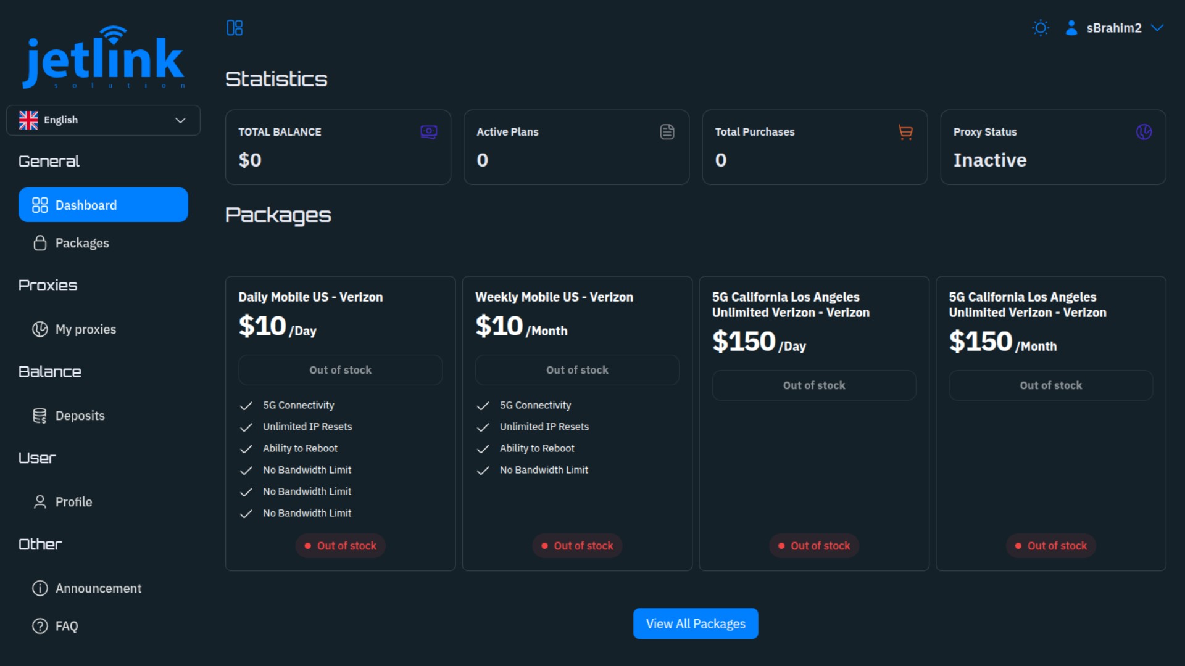Open the English language dropdown

coord(103,120)
